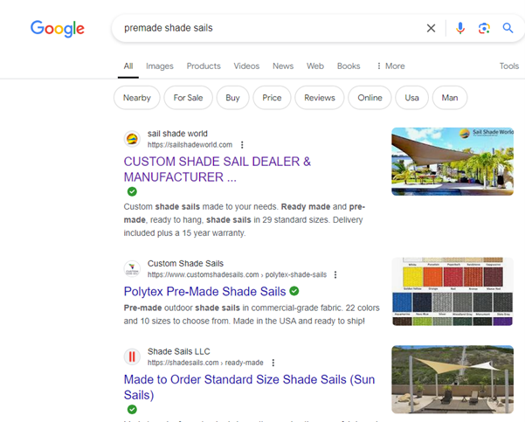Click the Custom Shade Sails favicon
The width and height of the screenshot is (525, 422).
pos(132,268)
